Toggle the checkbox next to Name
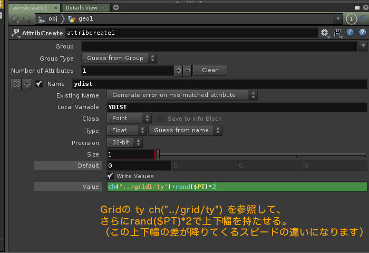Screen dimensions: 369x253 click(x=39, y=84)
